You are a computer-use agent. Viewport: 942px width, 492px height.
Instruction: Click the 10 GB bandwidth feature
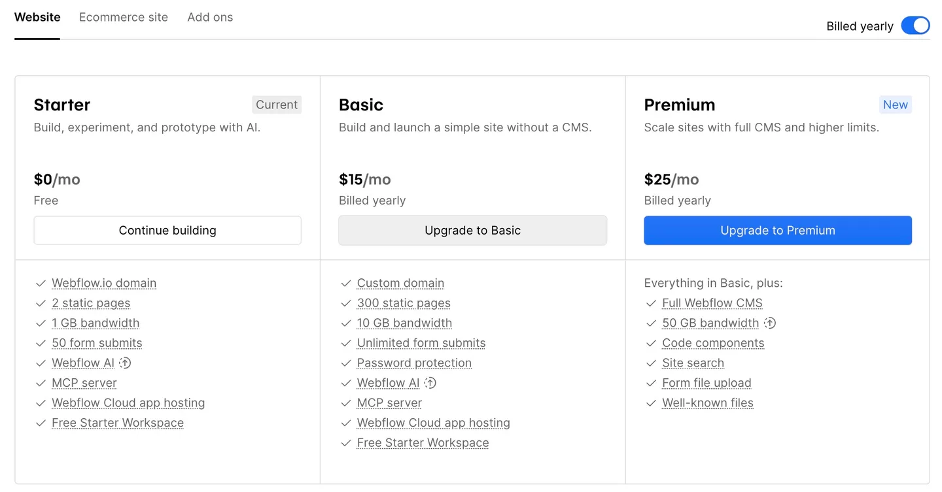(x=404, y=323)
